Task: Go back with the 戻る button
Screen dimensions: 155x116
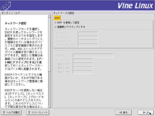Action: [123, 112]
